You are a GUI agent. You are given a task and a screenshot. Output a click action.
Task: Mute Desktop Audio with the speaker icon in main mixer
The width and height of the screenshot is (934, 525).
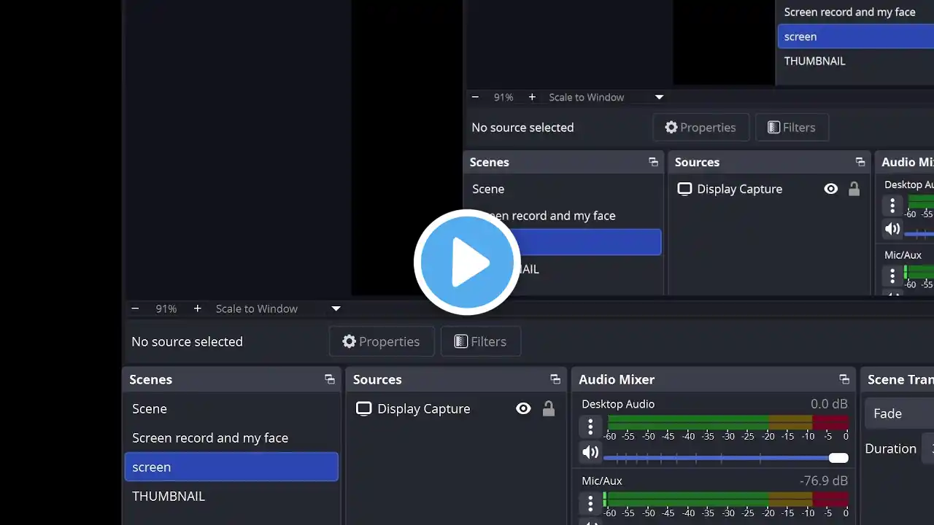[x=590, y=453]
